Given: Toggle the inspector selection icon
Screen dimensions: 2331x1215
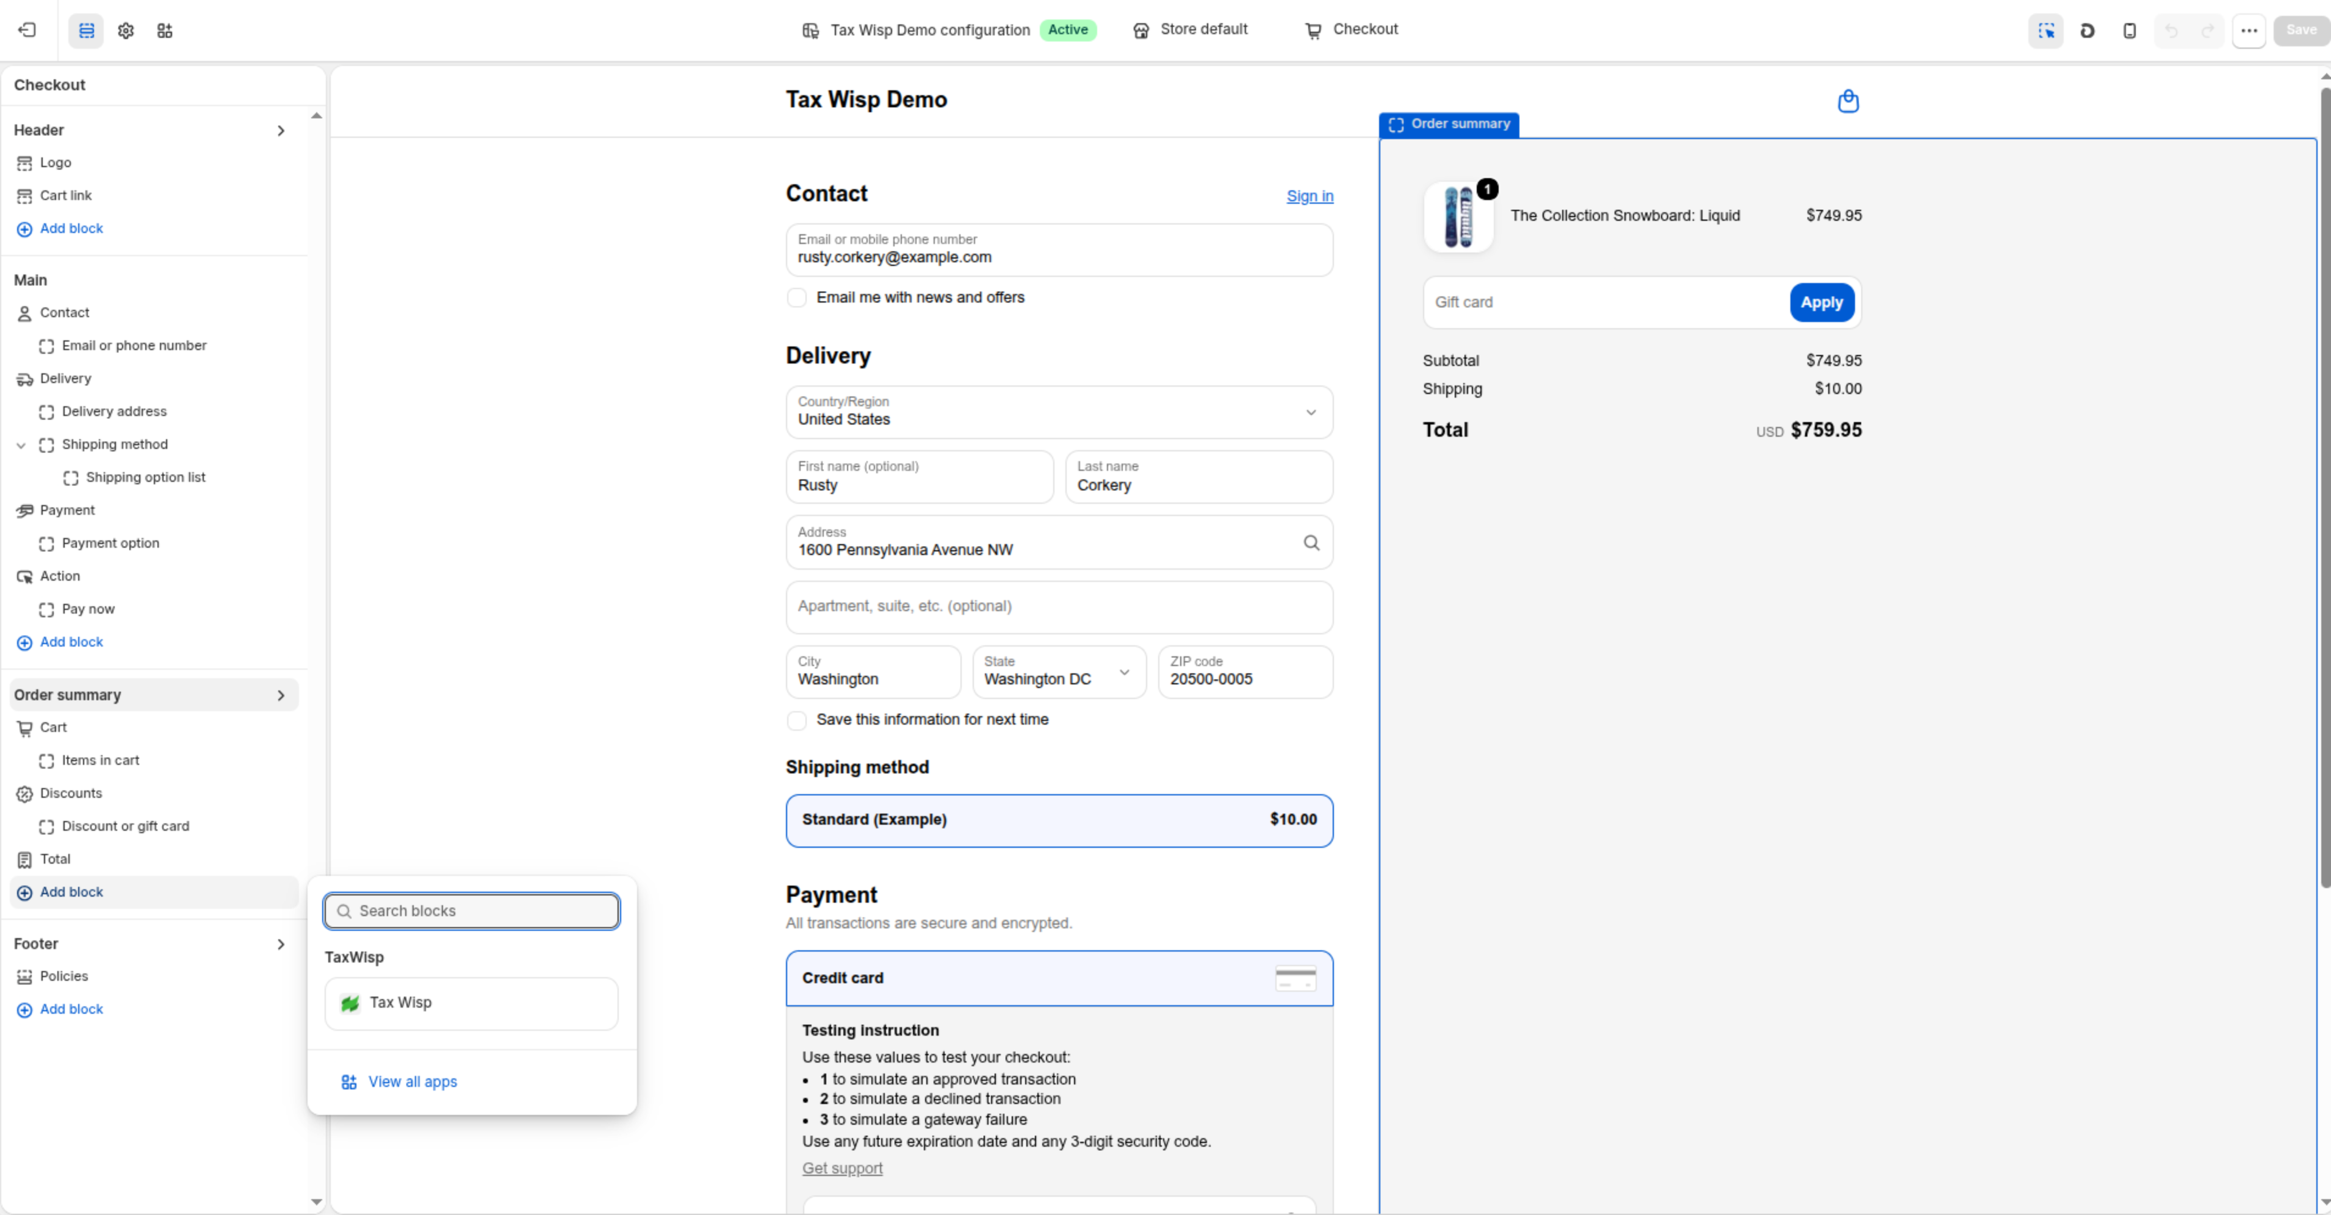Looking at the screenshot, I should pyautogui.click(x=2046, y=30).
